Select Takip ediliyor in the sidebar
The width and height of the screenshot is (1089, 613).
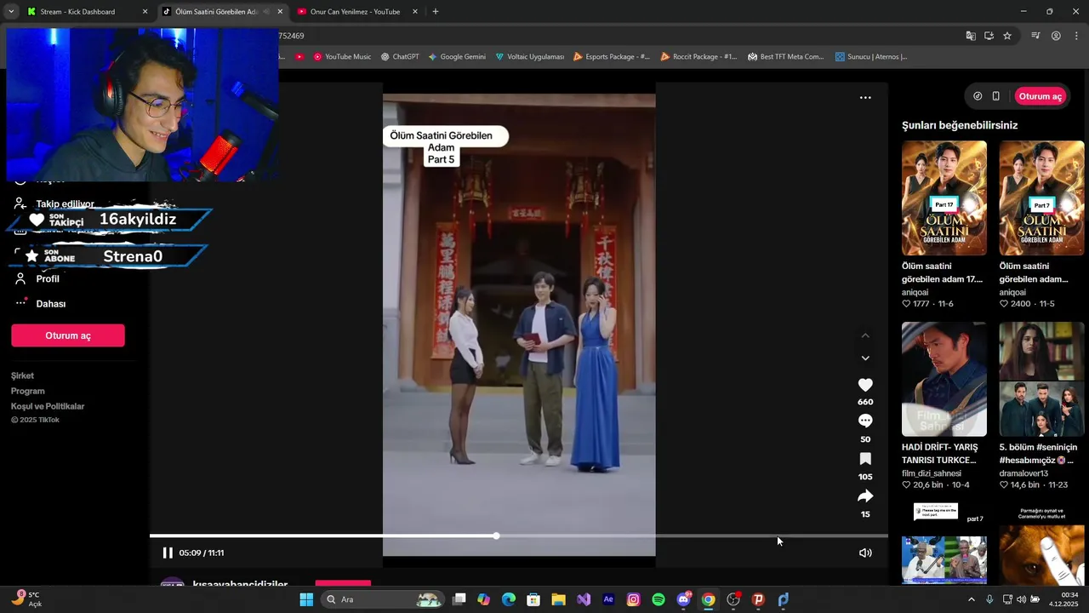coord(65,204)
